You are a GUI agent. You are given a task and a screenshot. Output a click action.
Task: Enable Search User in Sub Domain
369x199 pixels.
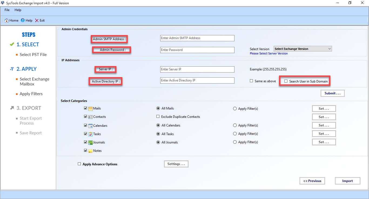pos(286,81)
